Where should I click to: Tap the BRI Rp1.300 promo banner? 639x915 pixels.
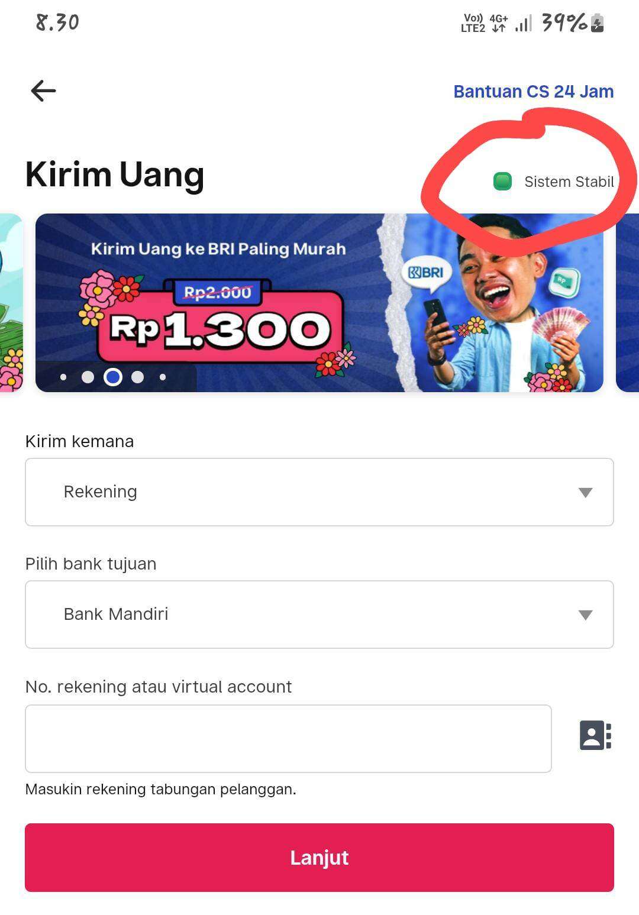319,303
